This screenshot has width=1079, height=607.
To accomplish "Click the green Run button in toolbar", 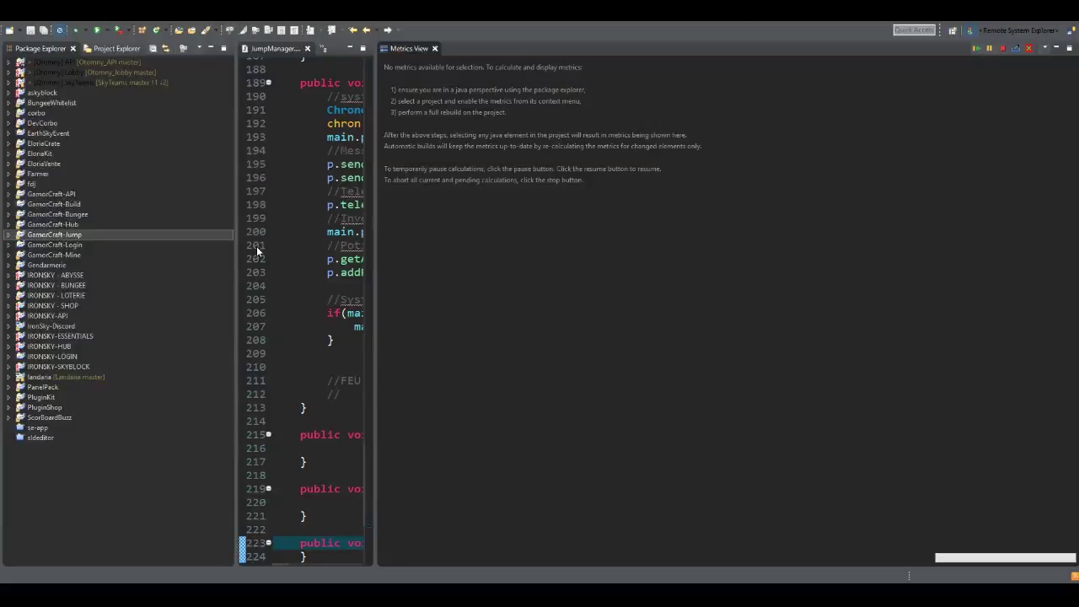I will click(x=96, y=30).
